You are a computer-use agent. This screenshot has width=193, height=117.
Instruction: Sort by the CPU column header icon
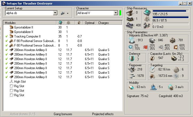point(60,23)
